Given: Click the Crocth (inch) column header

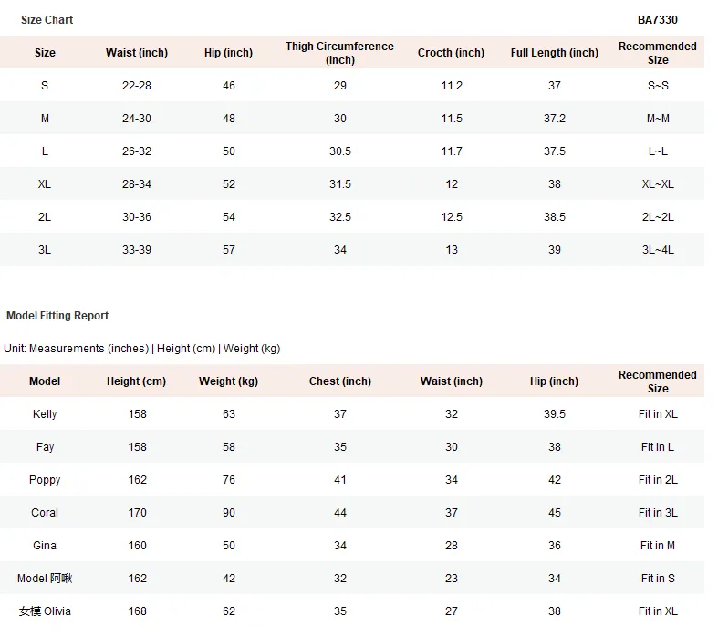Looking at the screenshot, I should pos(451,53).
